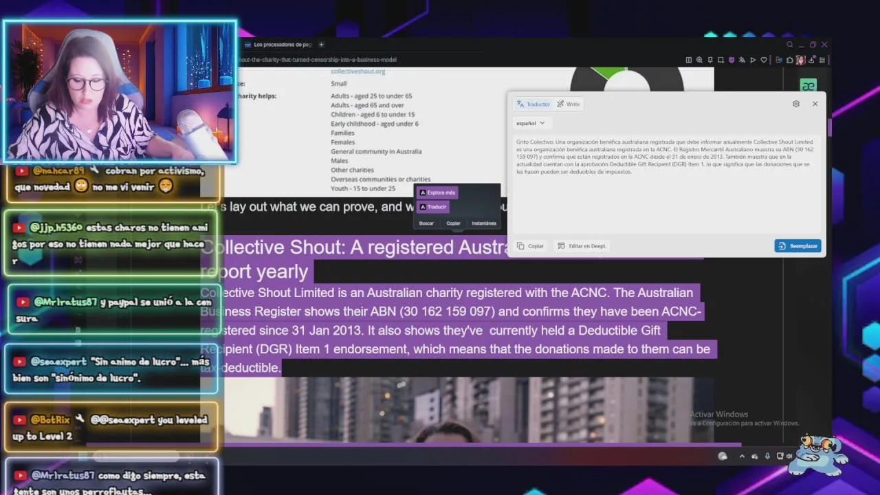880x495 pixels.
Task: Open the easy setup menu icon
Action: (x=822, y=60)
